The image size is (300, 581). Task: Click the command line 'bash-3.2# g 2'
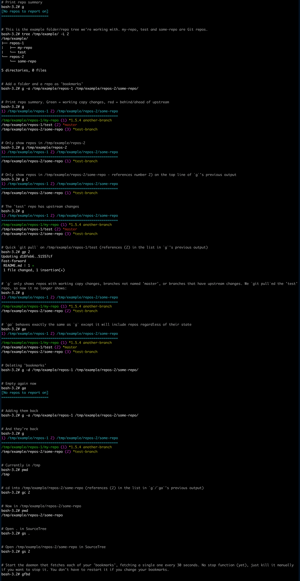pos(15,179)
